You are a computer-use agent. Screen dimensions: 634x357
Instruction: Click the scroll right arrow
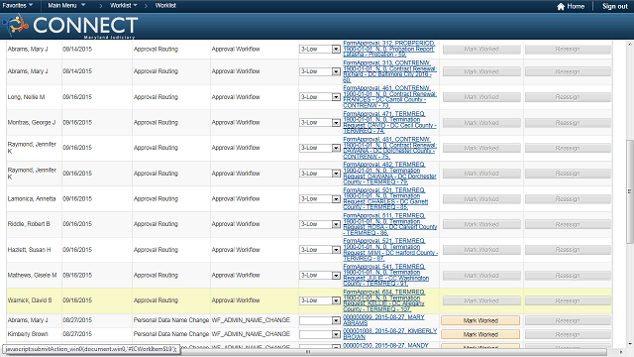pos(622,352)
